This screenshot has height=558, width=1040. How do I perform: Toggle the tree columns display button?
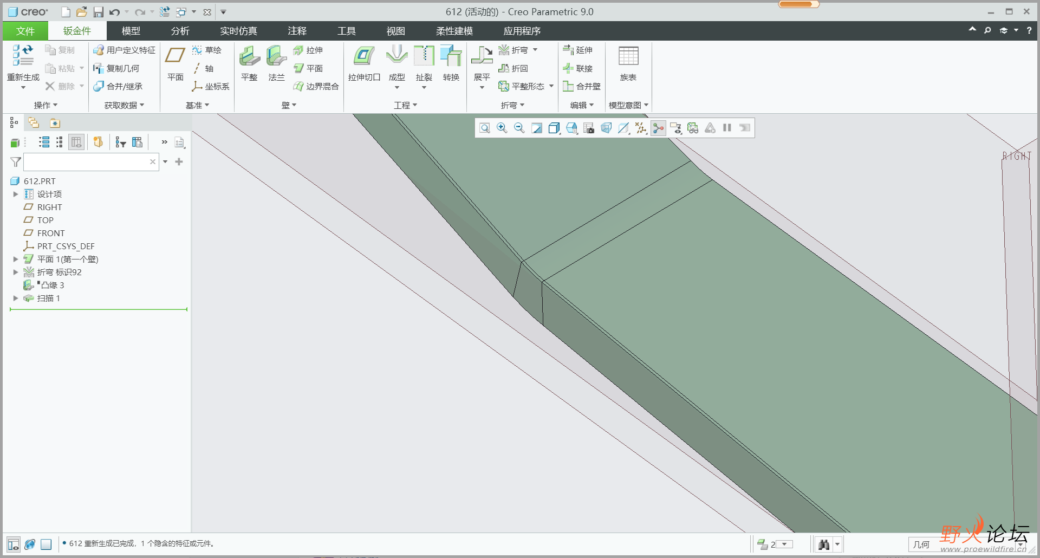(x=76, y=142)
